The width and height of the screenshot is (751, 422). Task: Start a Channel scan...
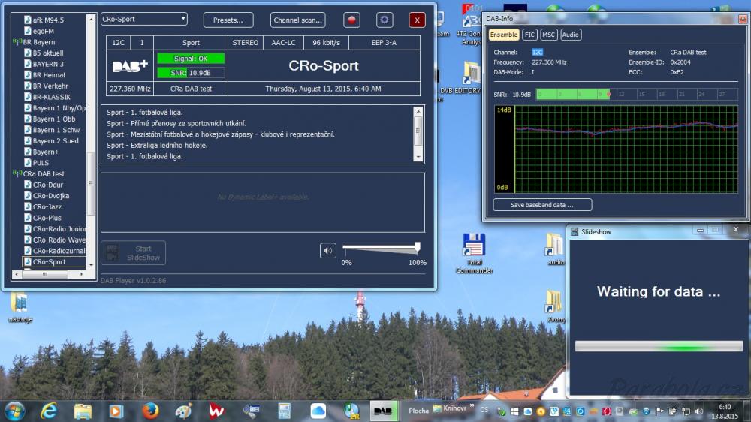click(x=297, y=20)
